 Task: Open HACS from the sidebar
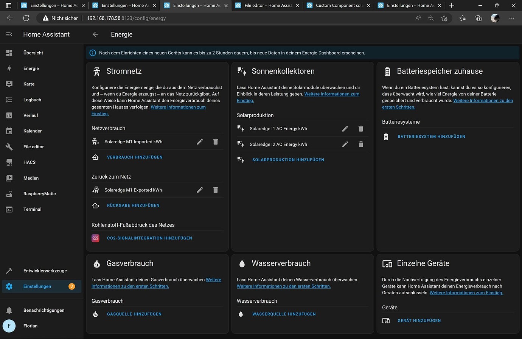pyautogui.click(x=29, y=162)
